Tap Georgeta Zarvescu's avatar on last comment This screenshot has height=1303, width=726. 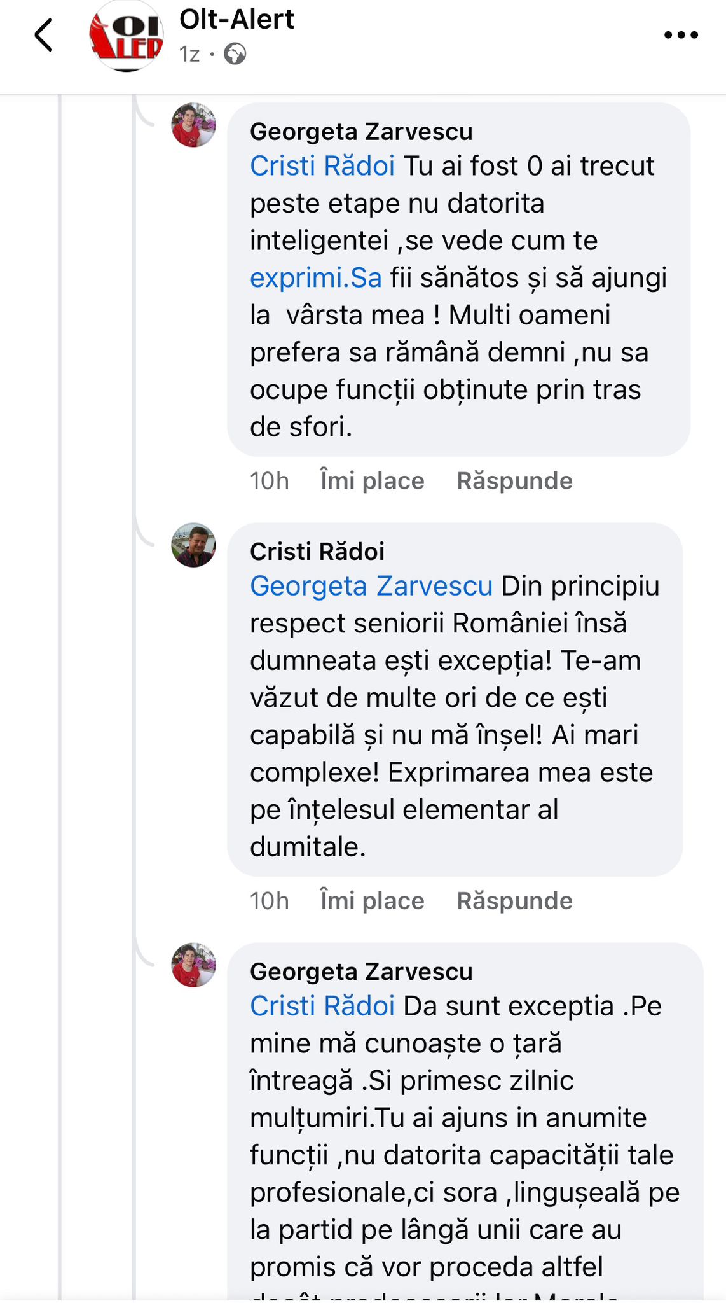194,965
